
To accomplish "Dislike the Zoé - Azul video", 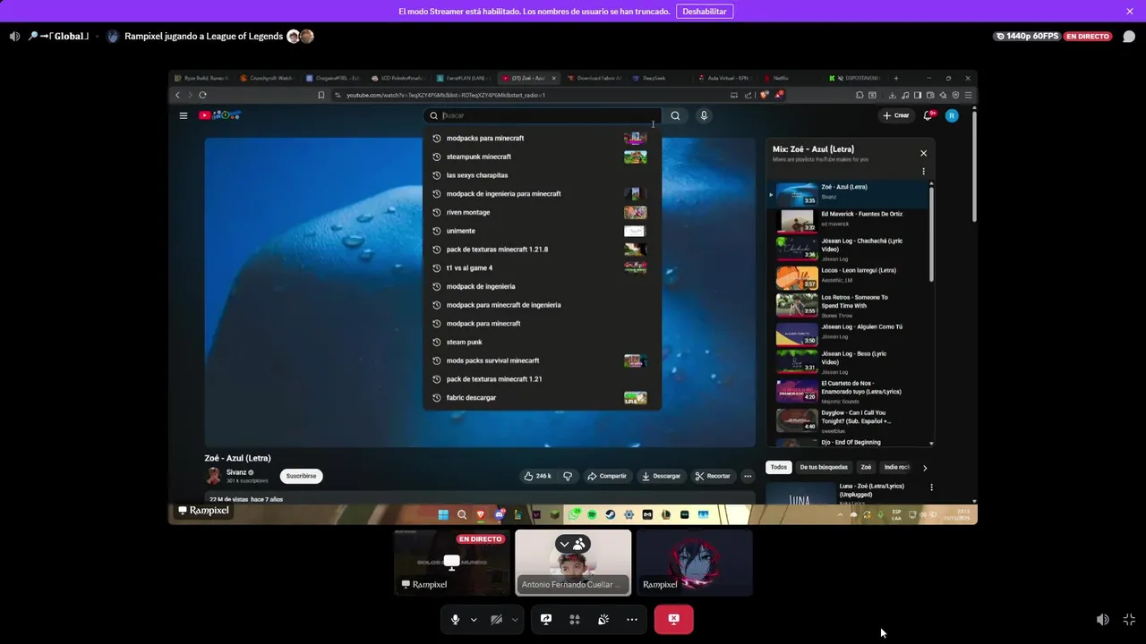I will point(568,476).
